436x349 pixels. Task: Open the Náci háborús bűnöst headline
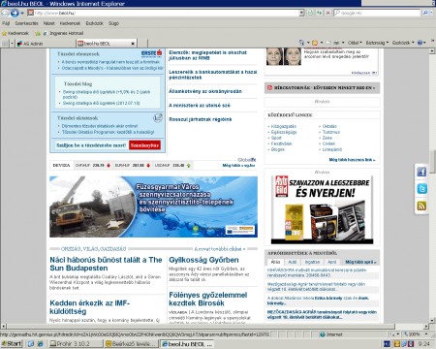[x=106, y=264]
